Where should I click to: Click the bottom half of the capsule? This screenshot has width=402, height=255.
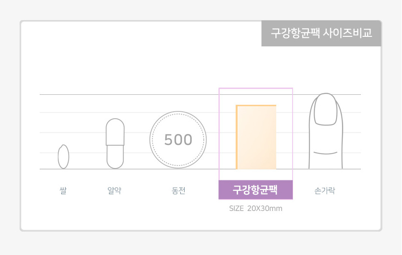click(115, 157)
